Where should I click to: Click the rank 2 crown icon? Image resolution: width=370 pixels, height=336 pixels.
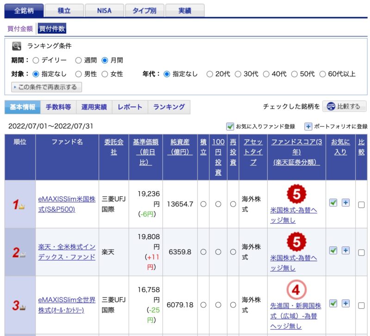pyautogui.click(x=23, y=254)
